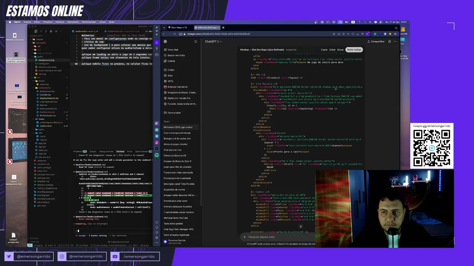The height and width of the screenshot is (266, 474).
Task: Click the attach plus icon in prompt box
Action: (x=244, y=237)
